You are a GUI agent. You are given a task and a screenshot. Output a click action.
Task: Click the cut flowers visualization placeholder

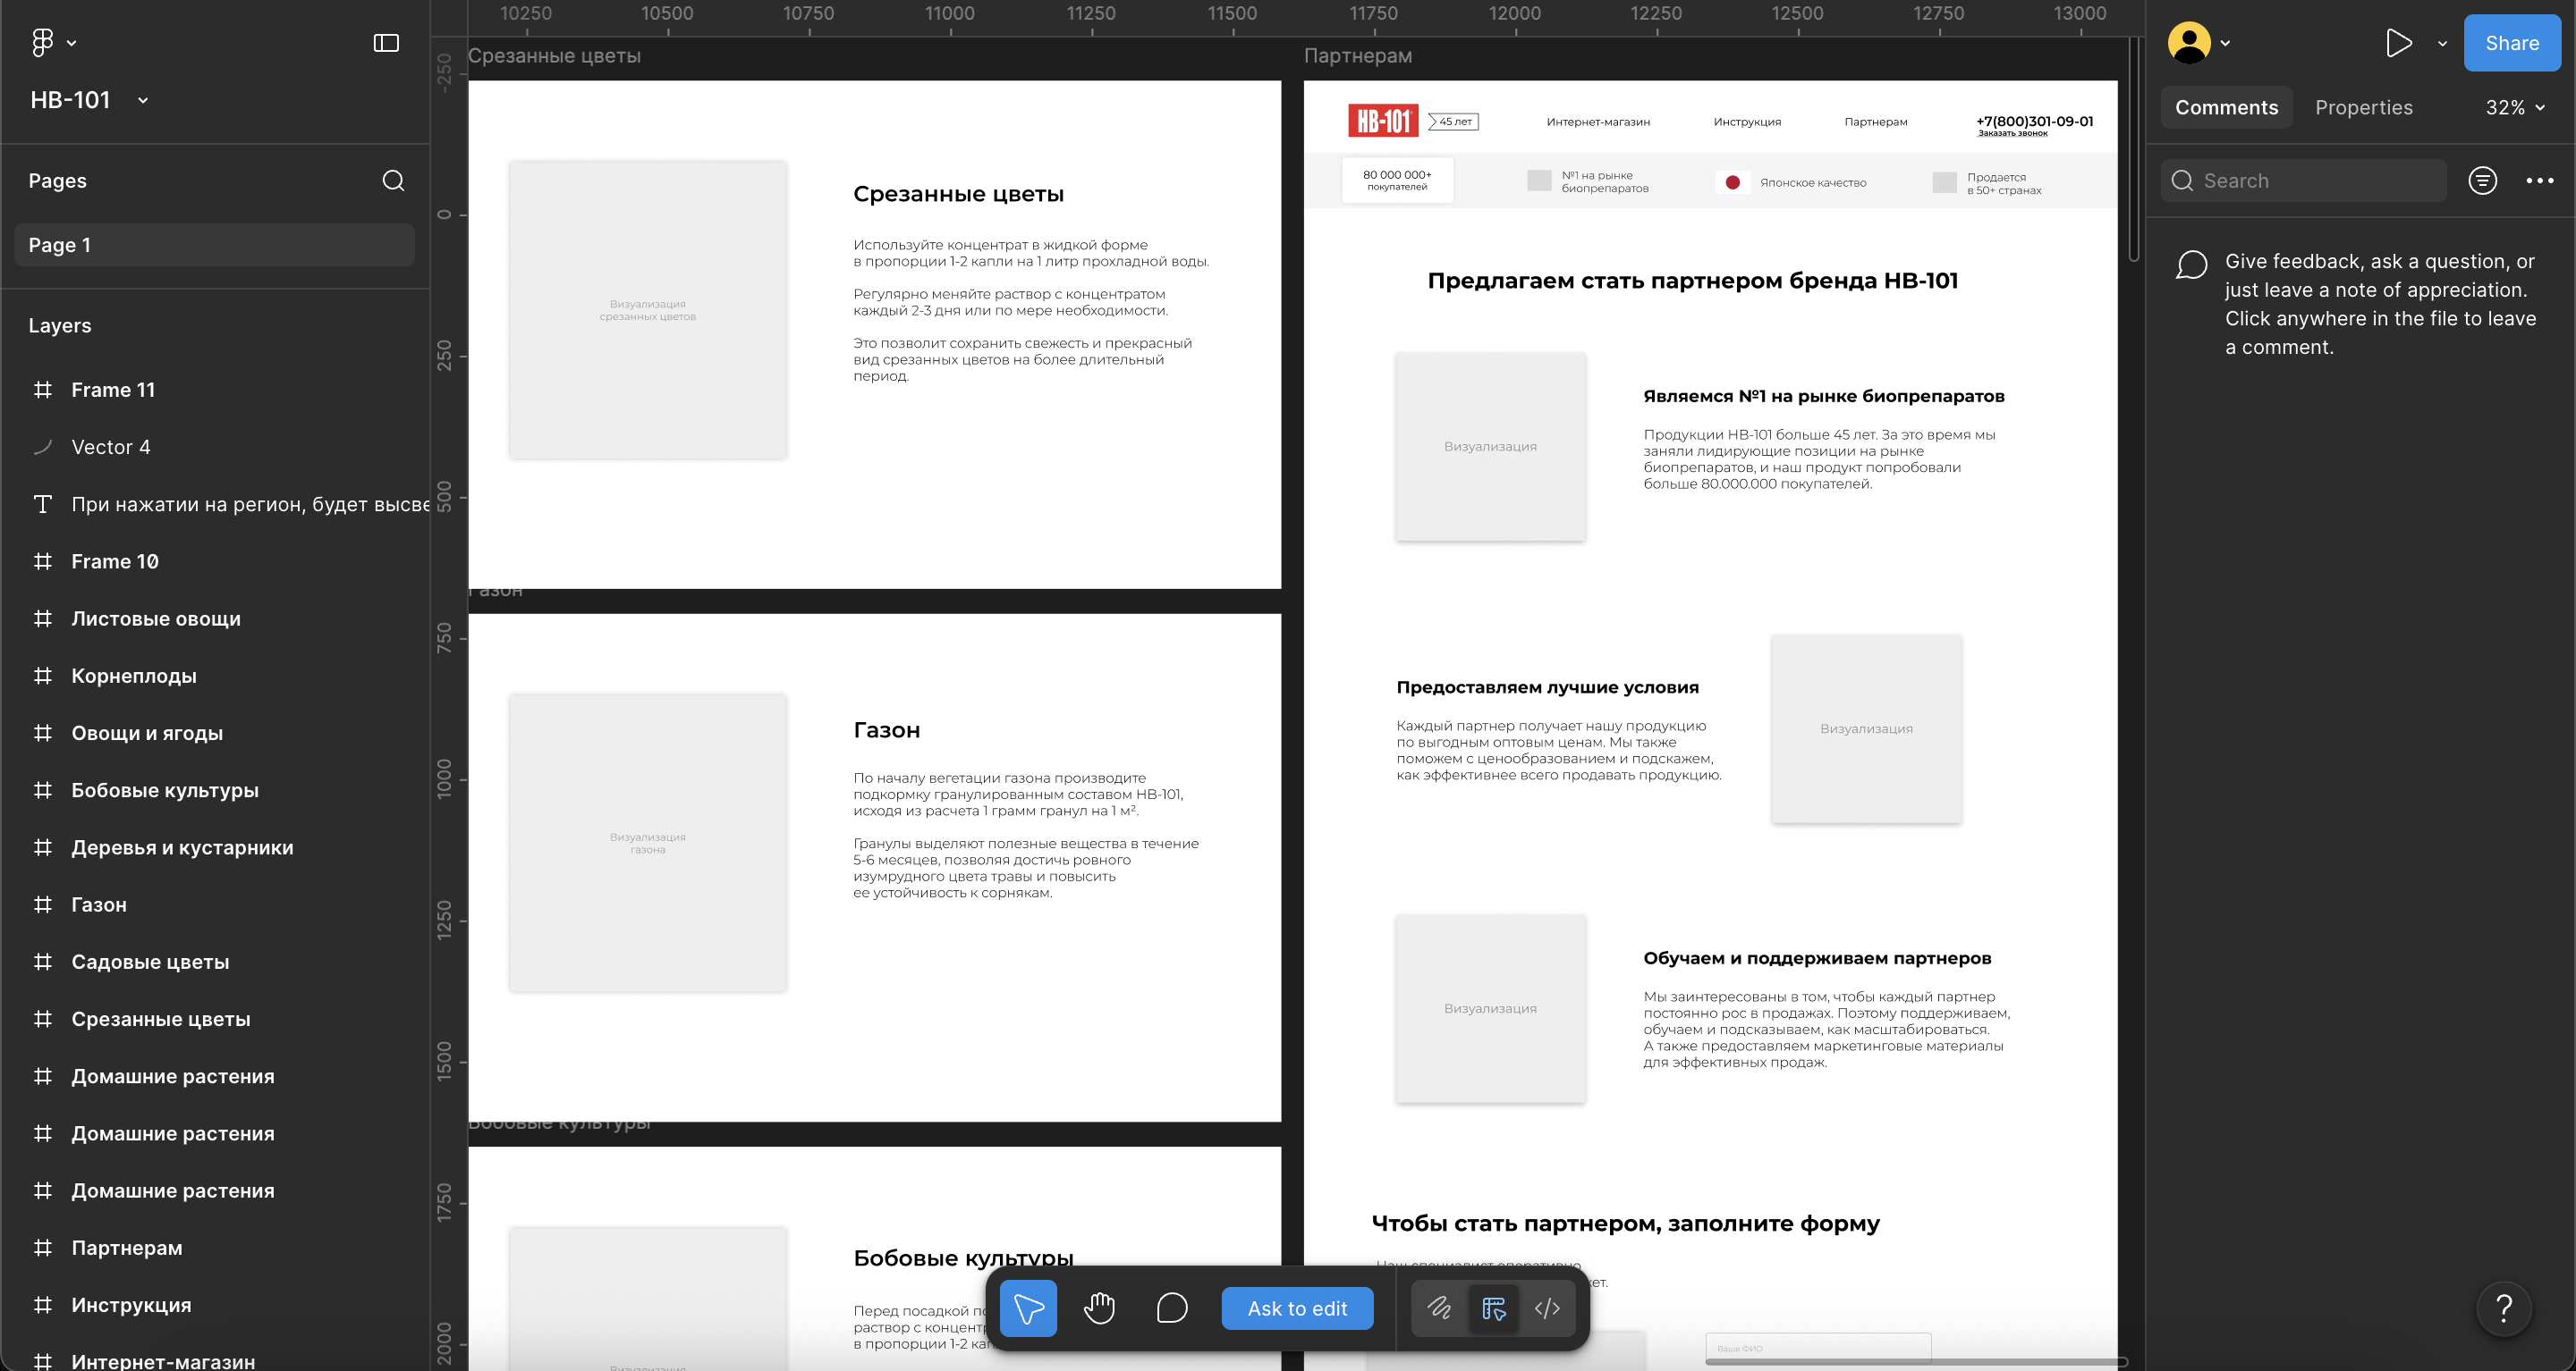648,310
